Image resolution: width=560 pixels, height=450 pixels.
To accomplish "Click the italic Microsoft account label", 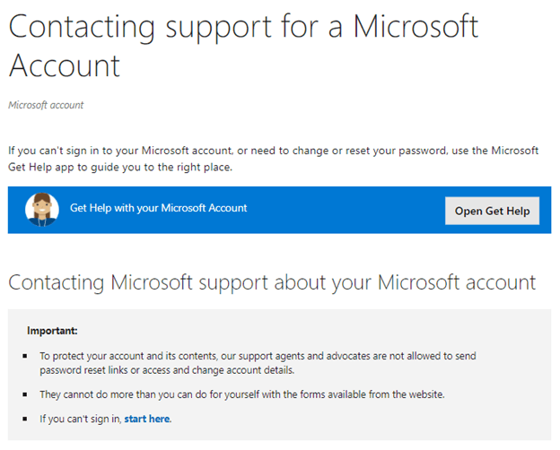I will (x=46, y=105).
